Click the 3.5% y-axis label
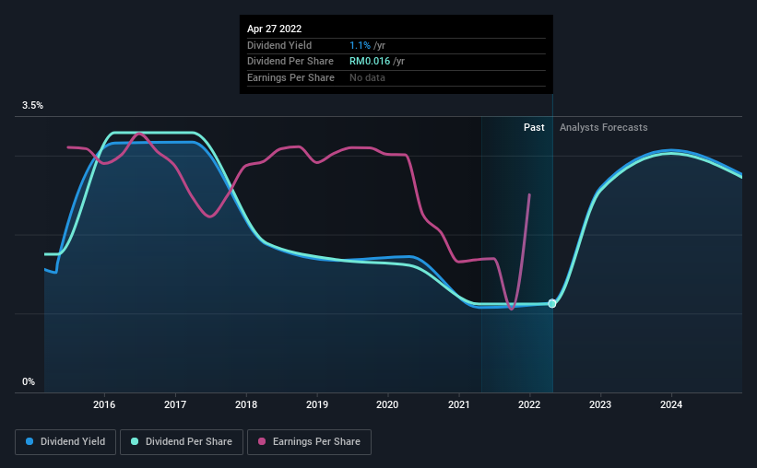The image size is (757, 468). (x=32, y=106)
